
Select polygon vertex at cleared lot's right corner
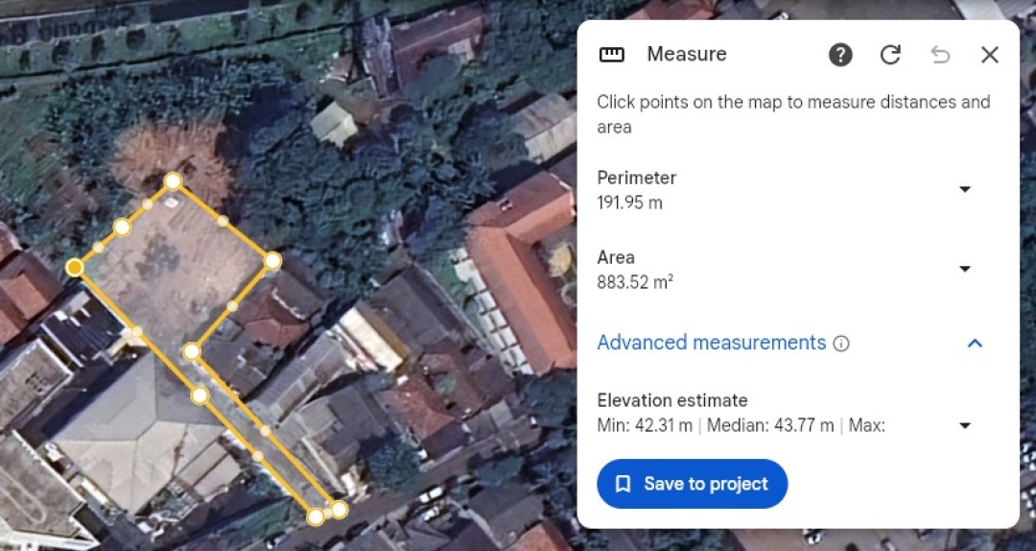point(272,260)
